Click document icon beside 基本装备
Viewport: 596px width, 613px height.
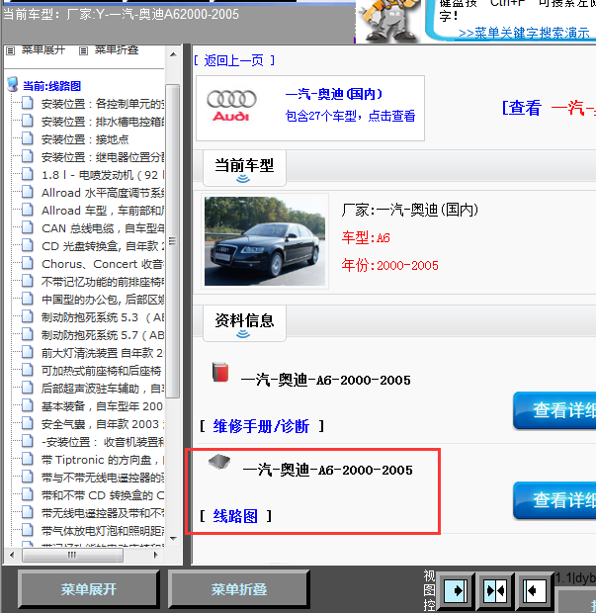[27, 404]
